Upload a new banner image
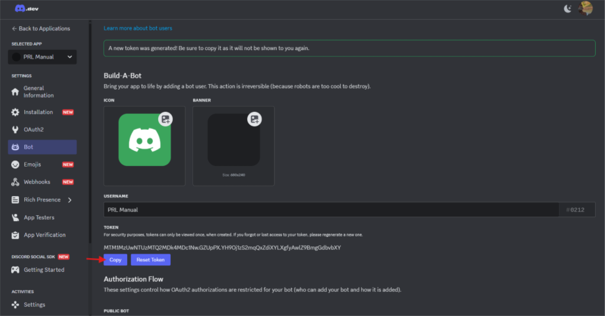This screenshot has height=316, width=605. 254,119
